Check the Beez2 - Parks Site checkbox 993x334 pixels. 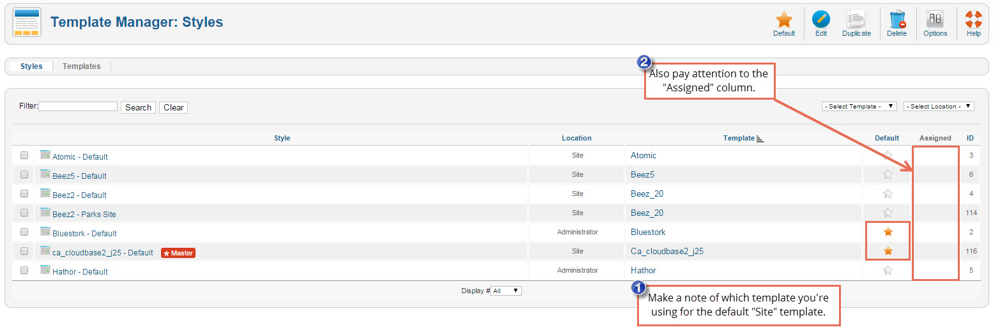tap(24, 213)
